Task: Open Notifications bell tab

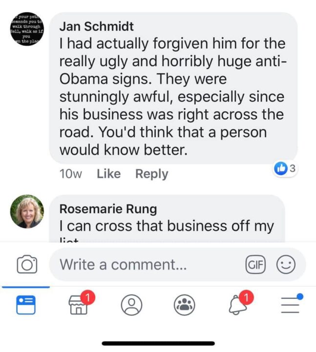Action: tap(238, 305)
